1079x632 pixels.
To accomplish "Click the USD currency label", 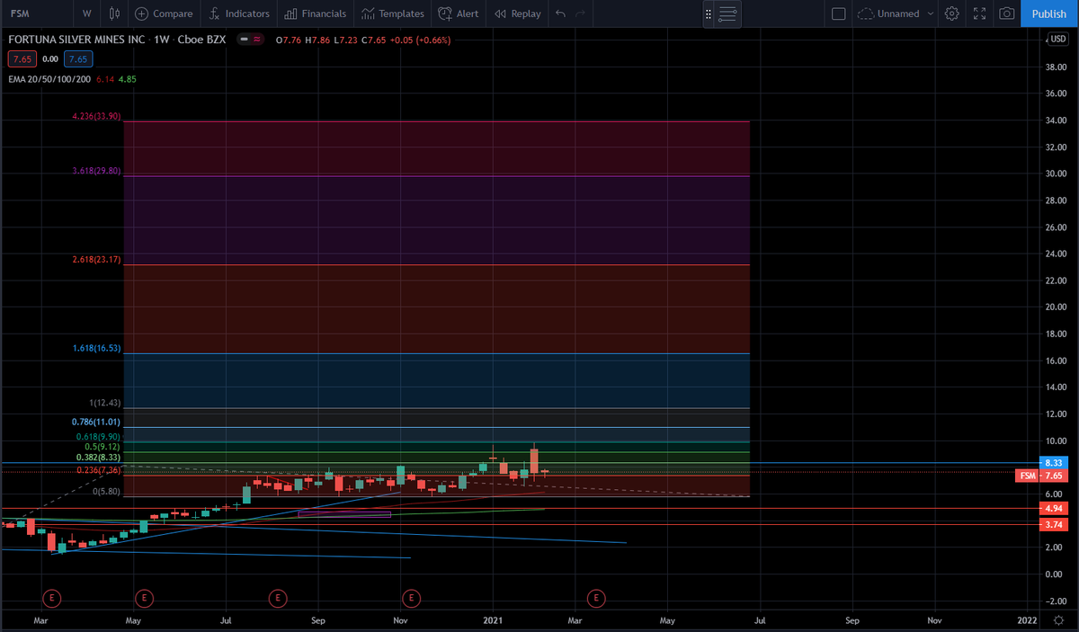I will tap(1057, 40).
